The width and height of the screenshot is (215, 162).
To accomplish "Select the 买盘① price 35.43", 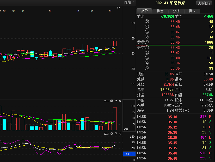I will pyautogui.click(x=175, y=48).
